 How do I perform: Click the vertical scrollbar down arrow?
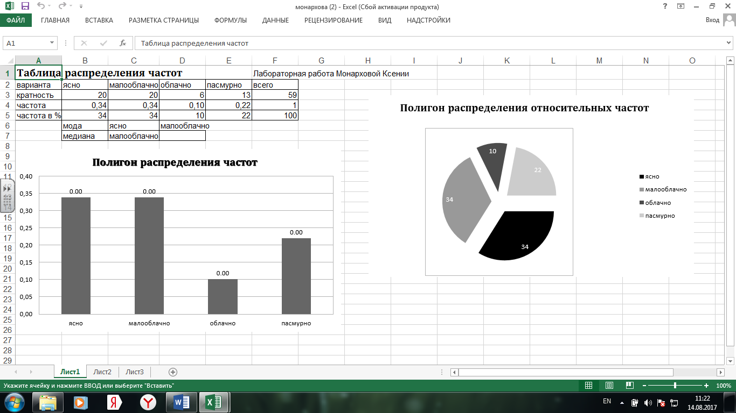[x=731, y=360]
